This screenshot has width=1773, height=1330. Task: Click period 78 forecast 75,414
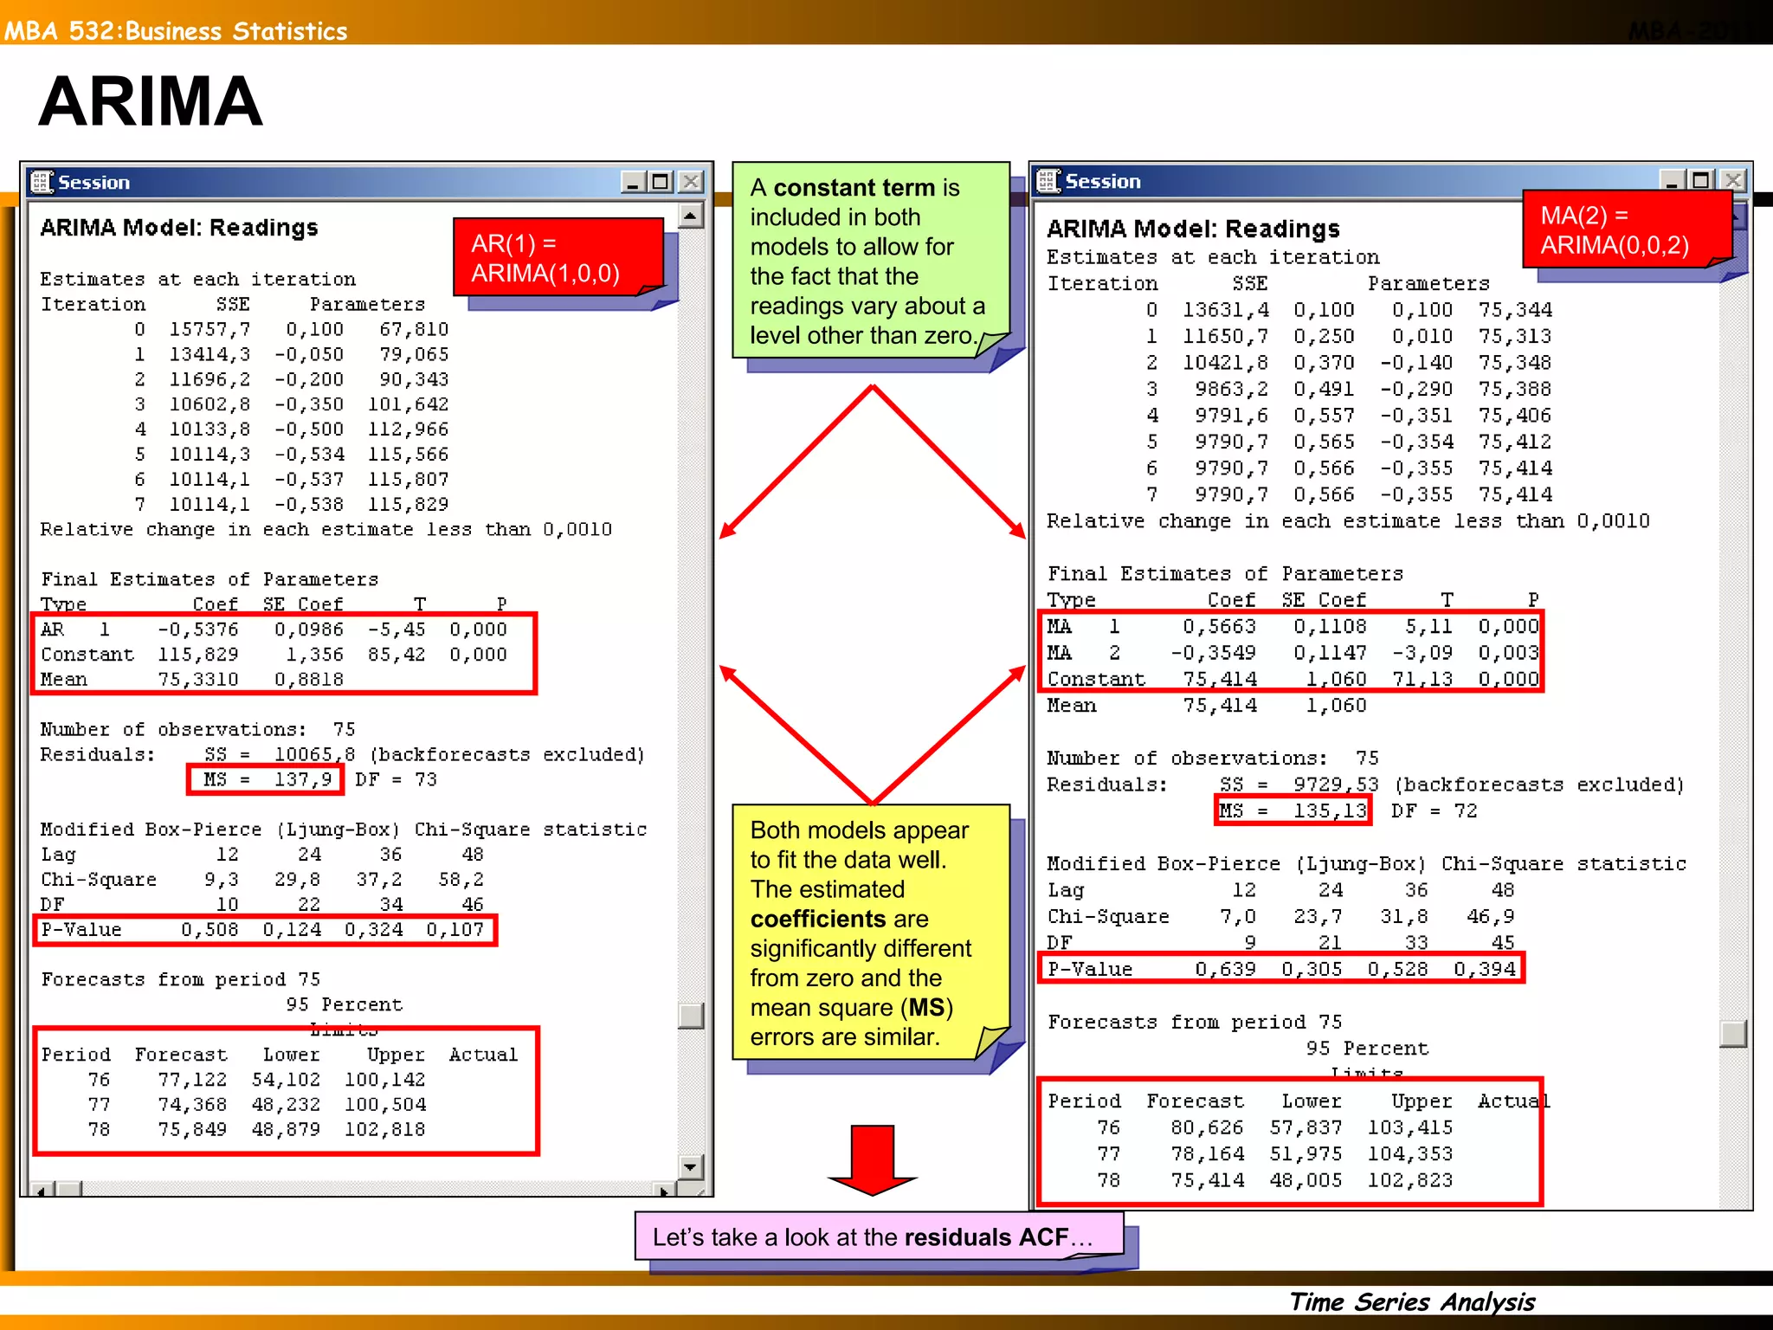[1207, 1180]
